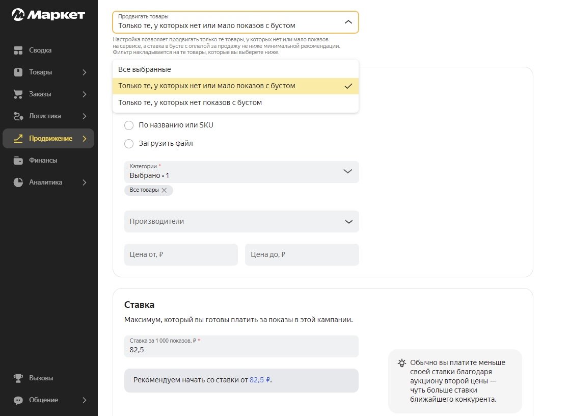The width and height of the screenshot is (569, 416).
Task: Click the Сводка dashboard icon in sidebar
Action: (x=18, y=50)
